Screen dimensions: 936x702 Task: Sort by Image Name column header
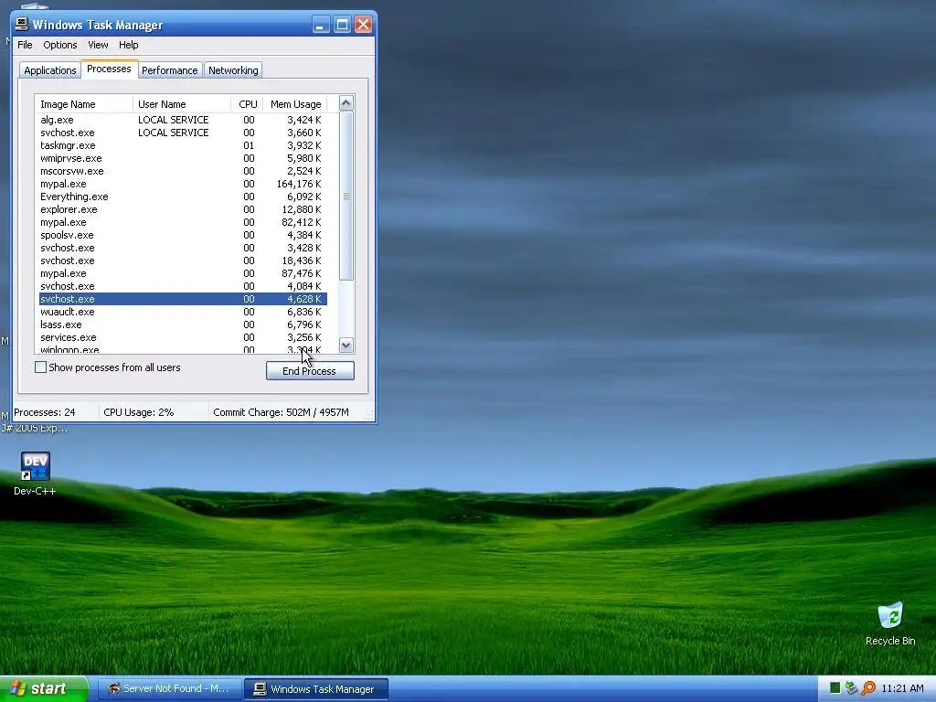[x=83, y=104]
